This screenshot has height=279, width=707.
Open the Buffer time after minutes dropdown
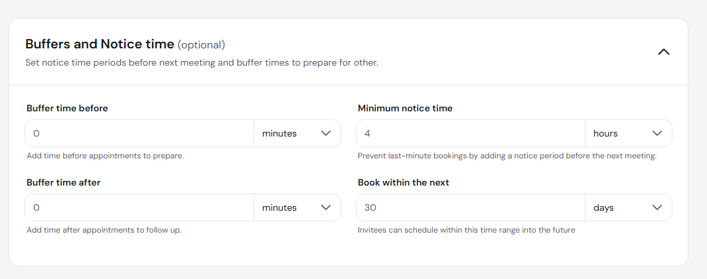click(297, 207)
